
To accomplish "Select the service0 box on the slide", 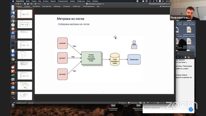I will click(62, 43).
